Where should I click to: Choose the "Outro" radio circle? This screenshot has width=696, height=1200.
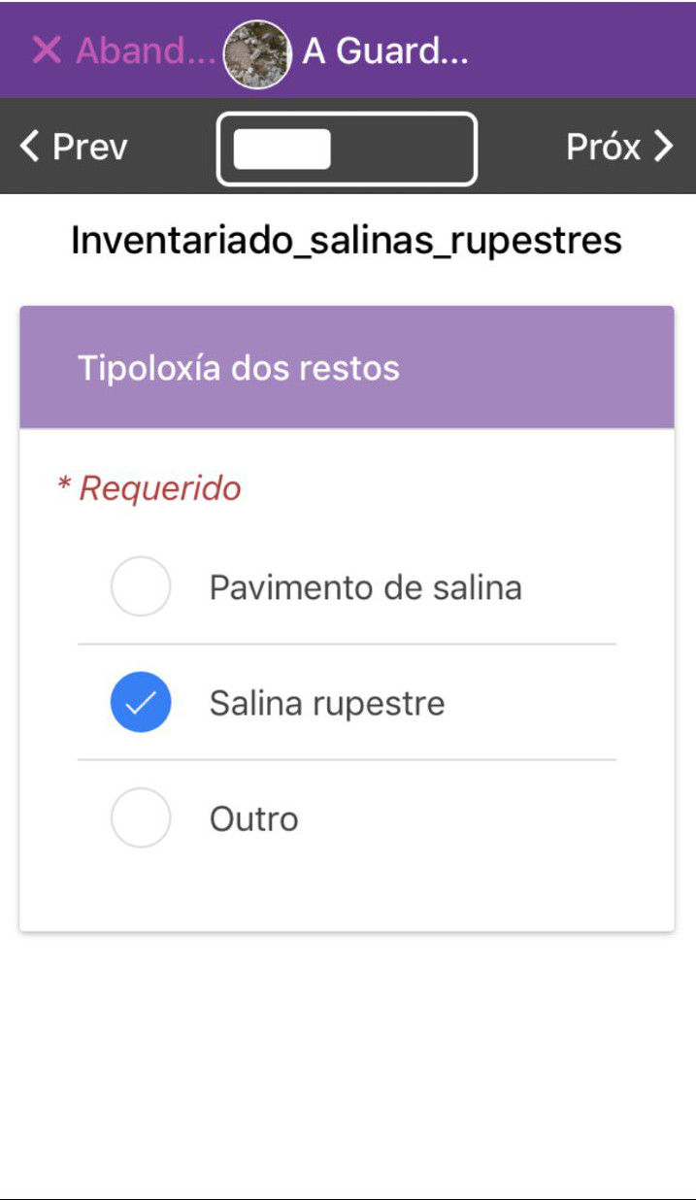(x=141, y=817)
